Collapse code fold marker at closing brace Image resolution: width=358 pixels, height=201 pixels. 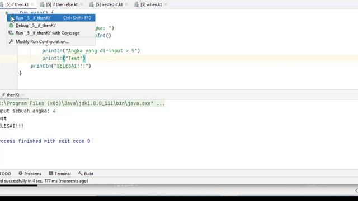pos(17,73)
